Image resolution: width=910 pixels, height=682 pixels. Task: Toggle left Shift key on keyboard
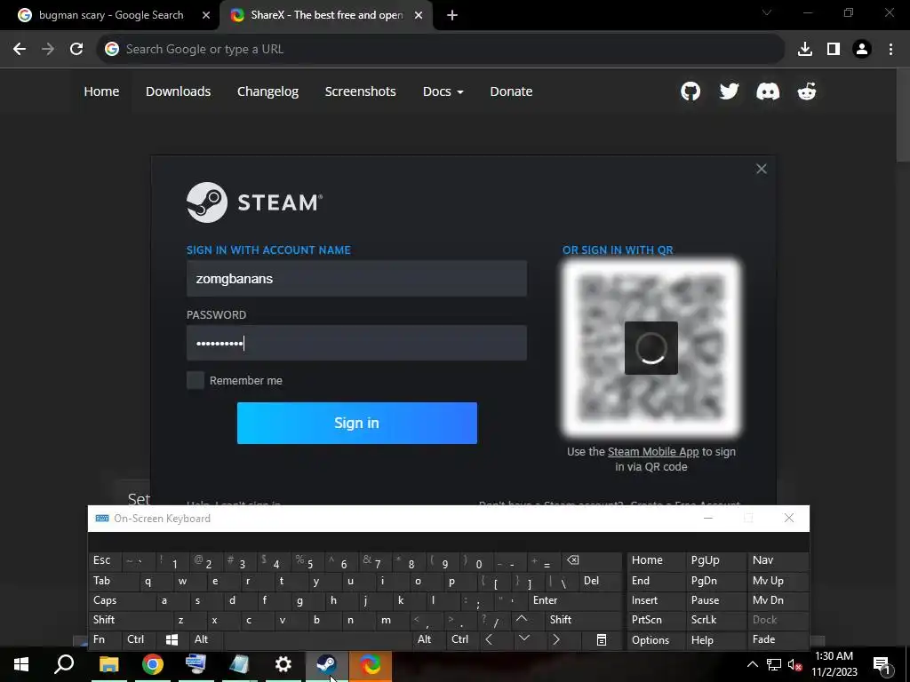pos(130,620)
